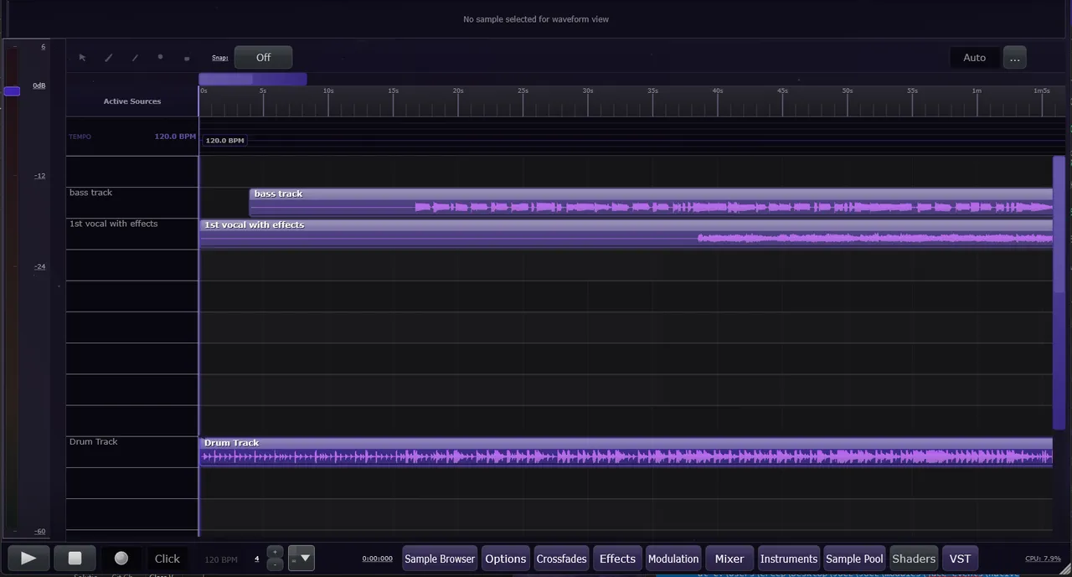Screen dimensions: 1072x577
Task: Toggle the Auto mode button
Action: click(974, 58)
